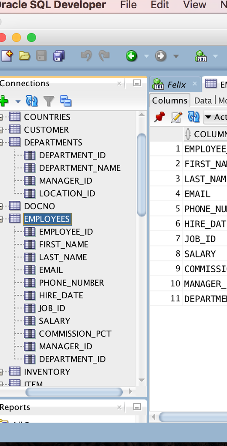Apply filter in Connections panel
Image resolution: width=227 pixels, height=446 pixels.
[49, 101]
